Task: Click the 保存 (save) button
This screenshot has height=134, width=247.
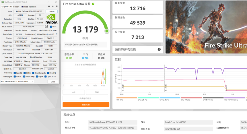Action: click(x=97, y=92)
